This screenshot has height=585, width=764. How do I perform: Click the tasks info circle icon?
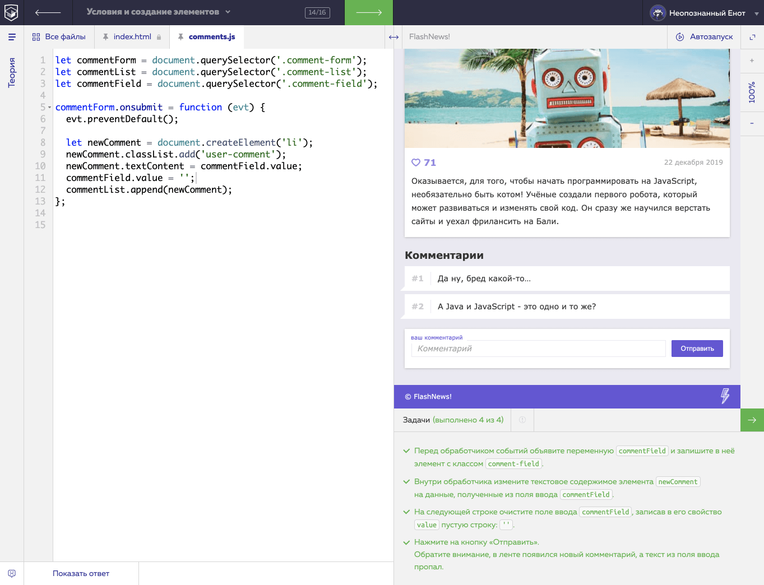click(x=522, y=420)
